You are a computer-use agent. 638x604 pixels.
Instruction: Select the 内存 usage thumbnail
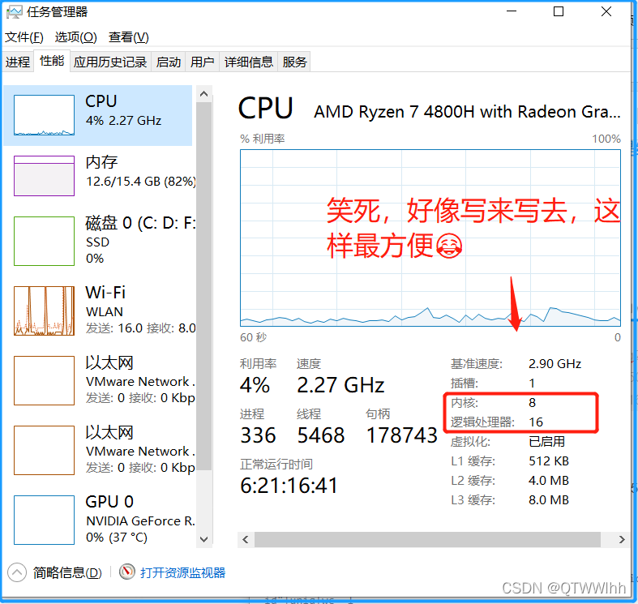tap(44, 176)
